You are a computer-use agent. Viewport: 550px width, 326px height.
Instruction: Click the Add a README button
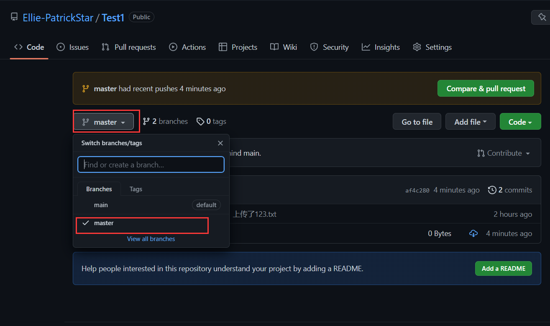click(504, 269)
